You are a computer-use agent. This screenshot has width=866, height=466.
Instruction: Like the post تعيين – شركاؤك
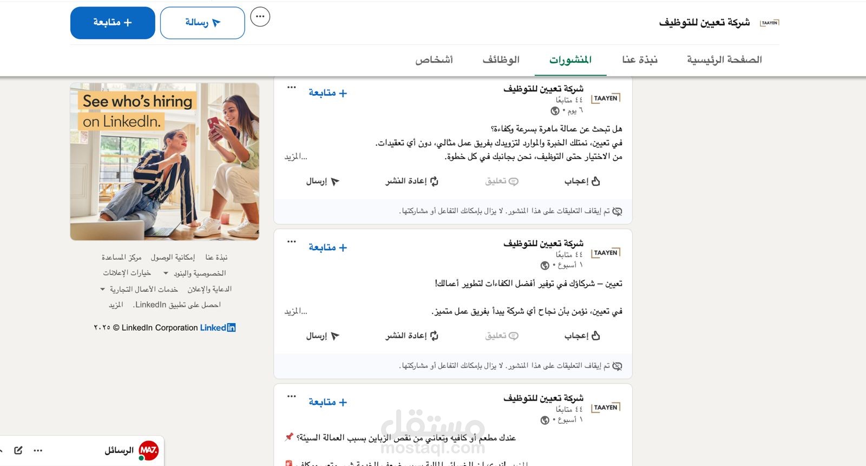point(582,336)
